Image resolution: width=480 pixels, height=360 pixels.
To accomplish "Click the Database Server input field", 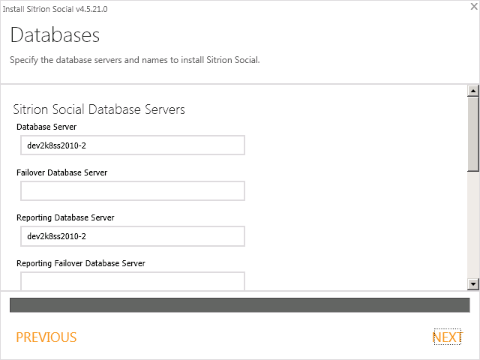I will tap(133, 145).
